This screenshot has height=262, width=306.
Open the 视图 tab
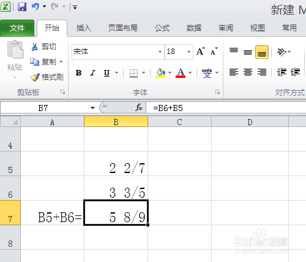coord(258,28)
